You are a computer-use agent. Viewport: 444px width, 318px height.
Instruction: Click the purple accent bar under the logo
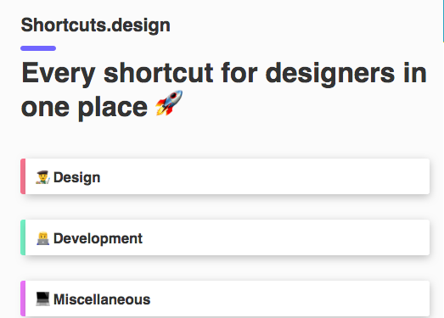tap(38, 48)
